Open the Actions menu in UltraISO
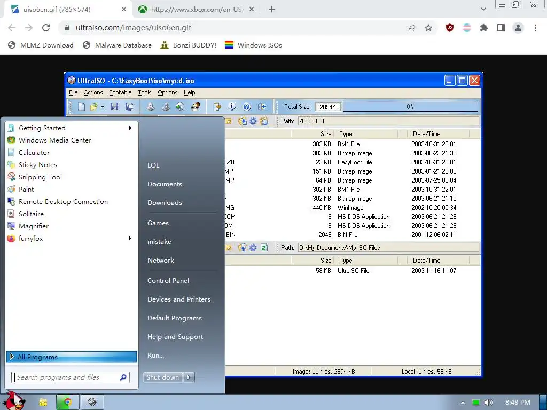Screen dimensions: 547x410 tap(93, 92)
